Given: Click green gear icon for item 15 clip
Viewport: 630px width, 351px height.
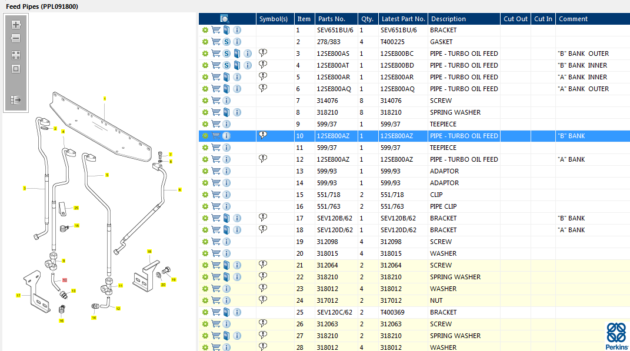Looking at the screenshot, I should tap(205, 195).
